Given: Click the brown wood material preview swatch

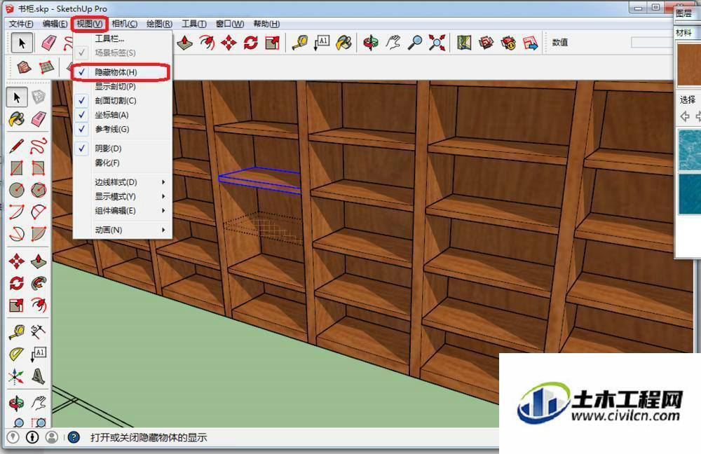Looking at the screenshot, I should pyautogui.click(x=689, y=64).
